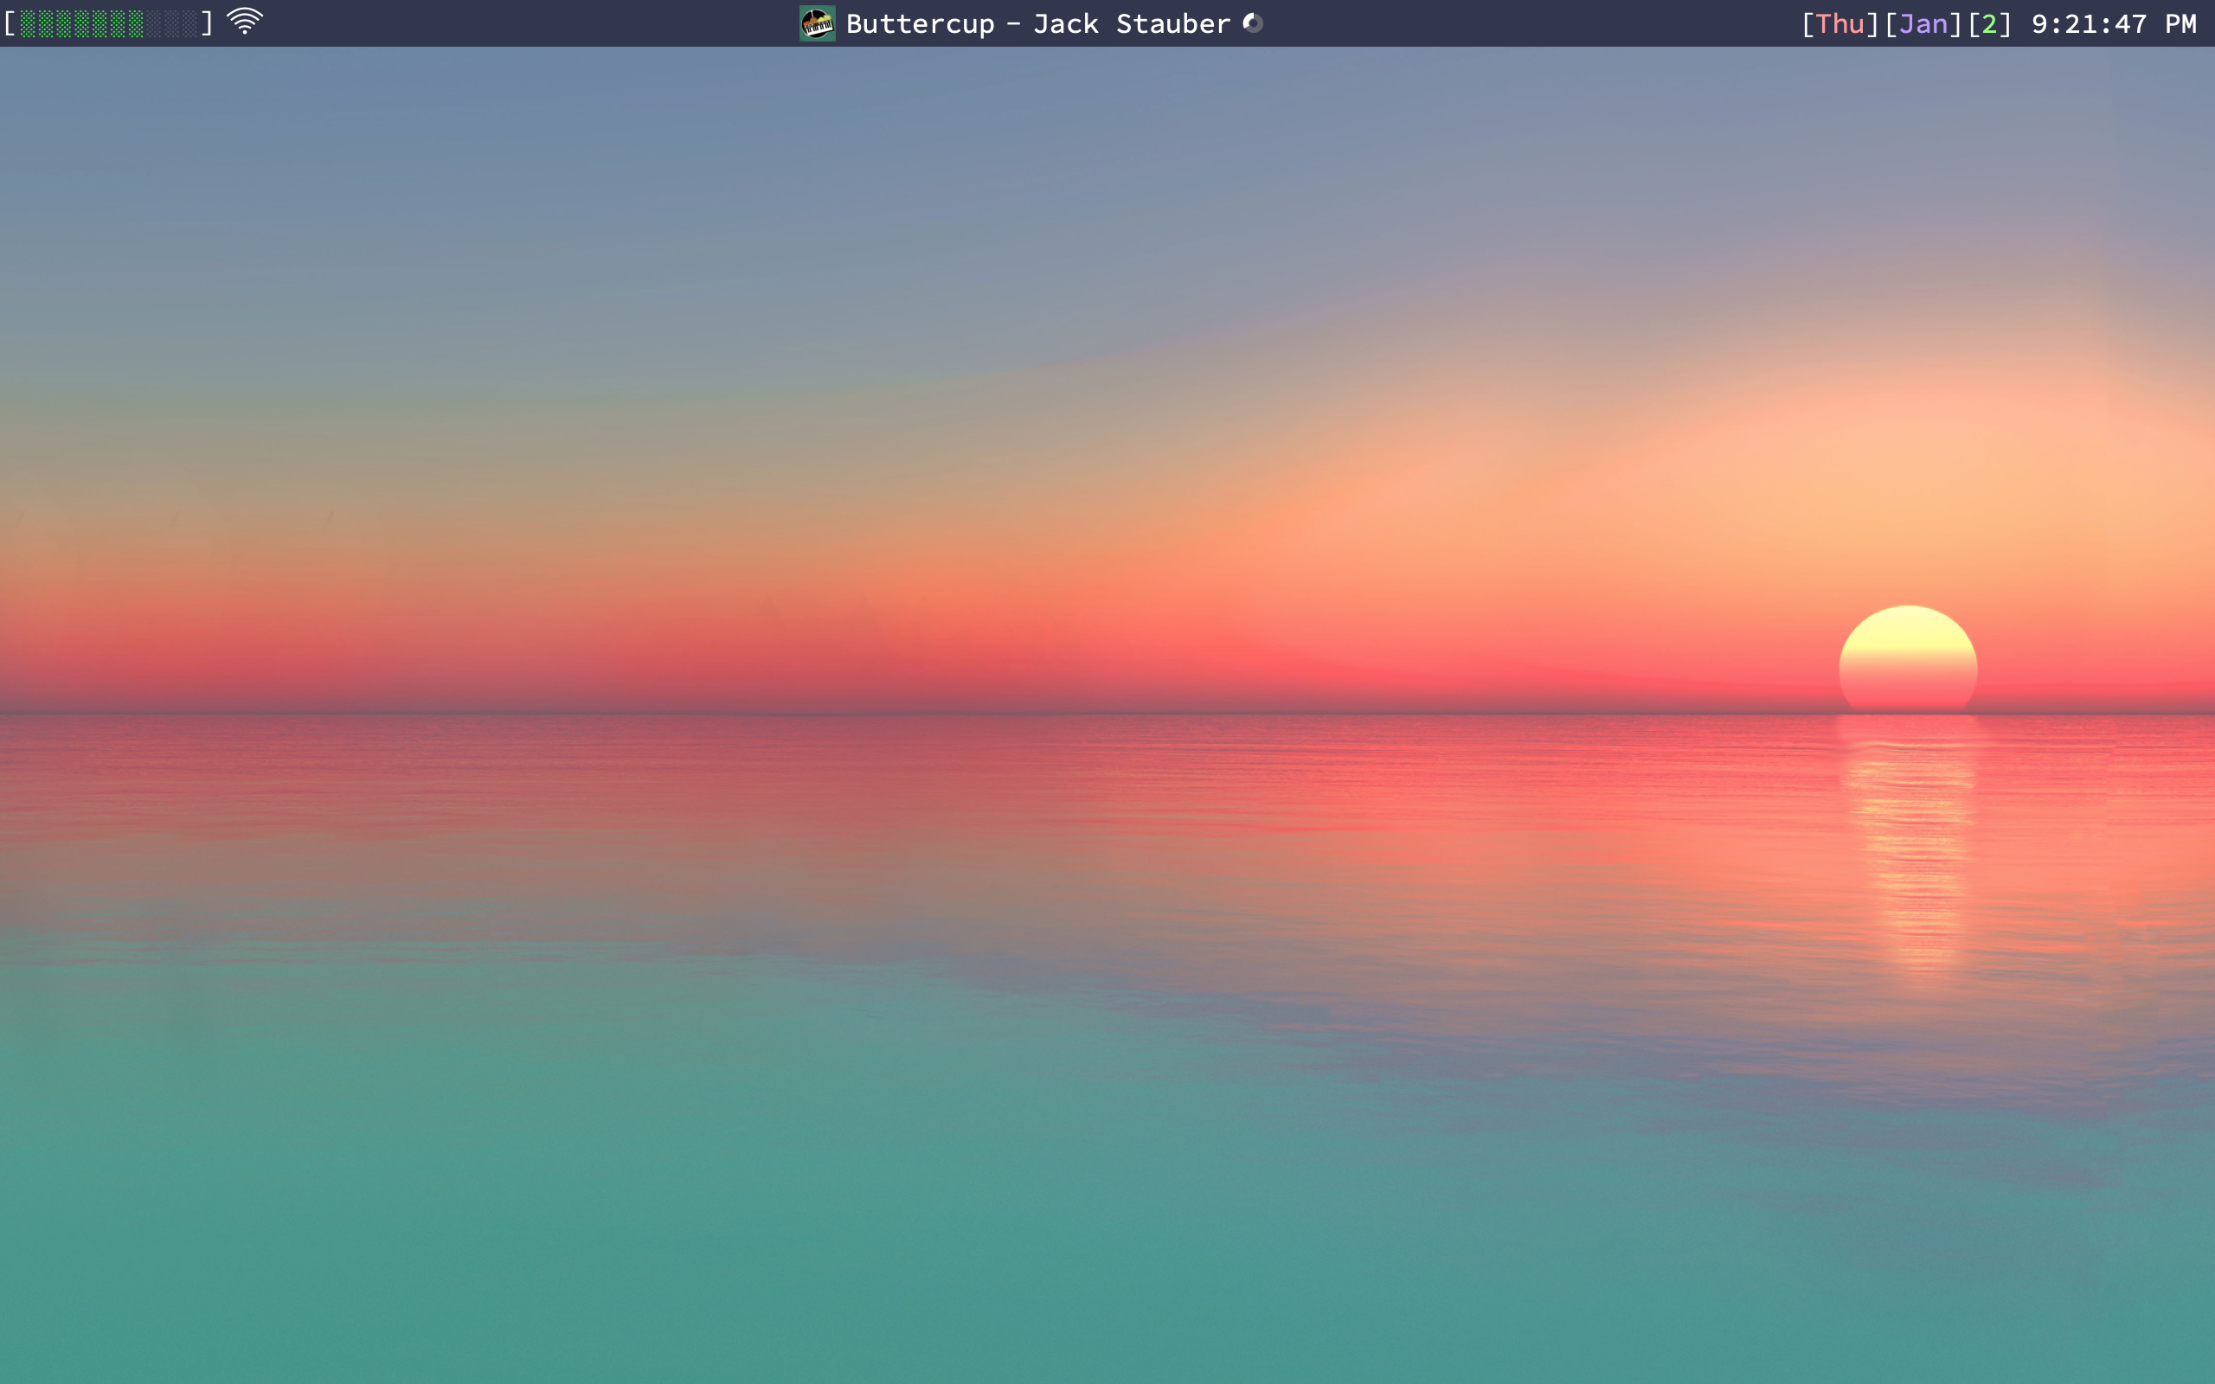The height and width of the screenshot is (1384, 2215).
Task: Click the pink "Thu" weekday label
Action: pos(1839,24)
